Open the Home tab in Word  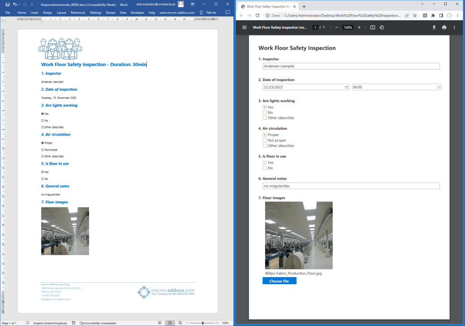tap(22, 12)
